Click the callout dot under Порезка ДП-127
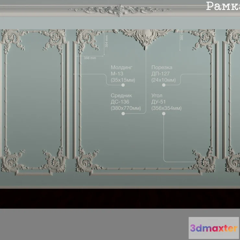The width and height of the screenshot is (240, 240). [164, 85]
